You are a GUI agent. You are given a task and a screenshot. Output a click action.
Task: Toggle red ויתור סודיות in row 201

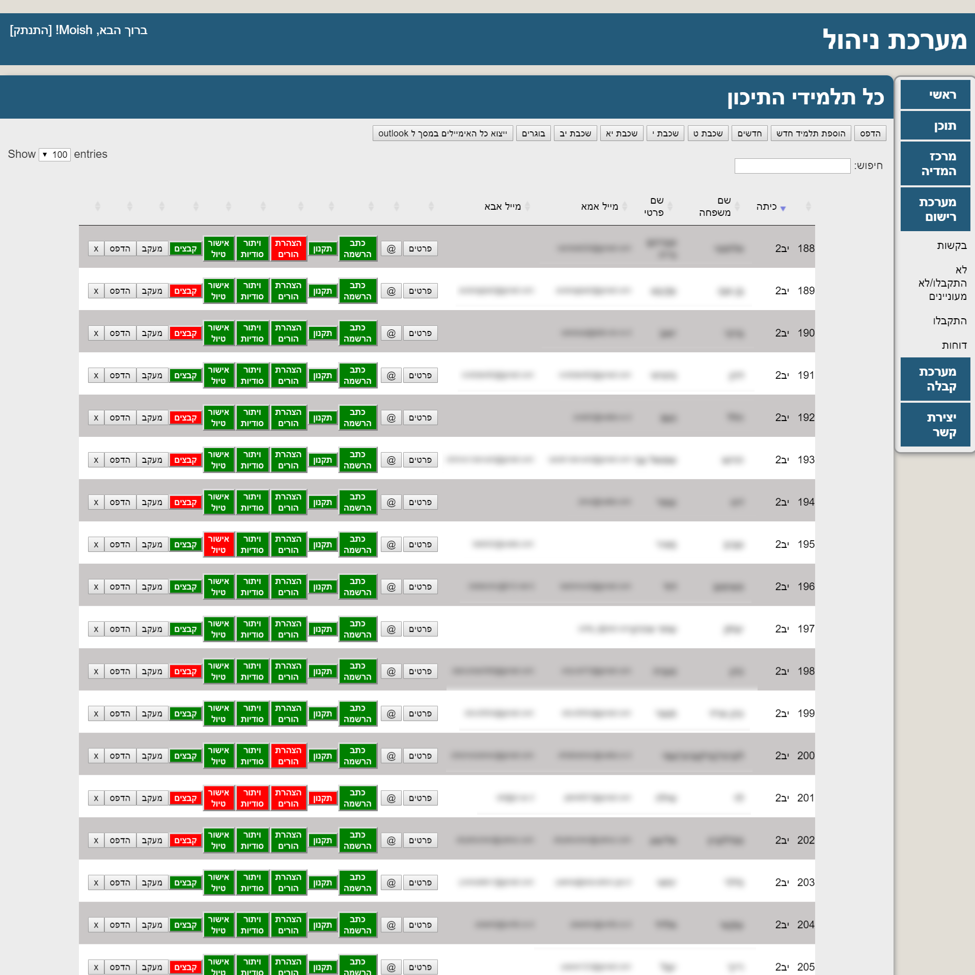(x=252, y=798)
